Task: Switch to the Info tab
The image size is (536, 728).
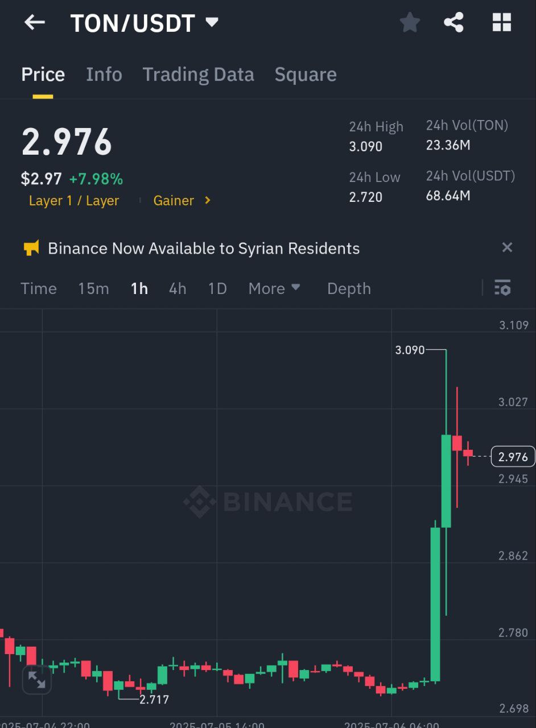Action: point(104,75)
